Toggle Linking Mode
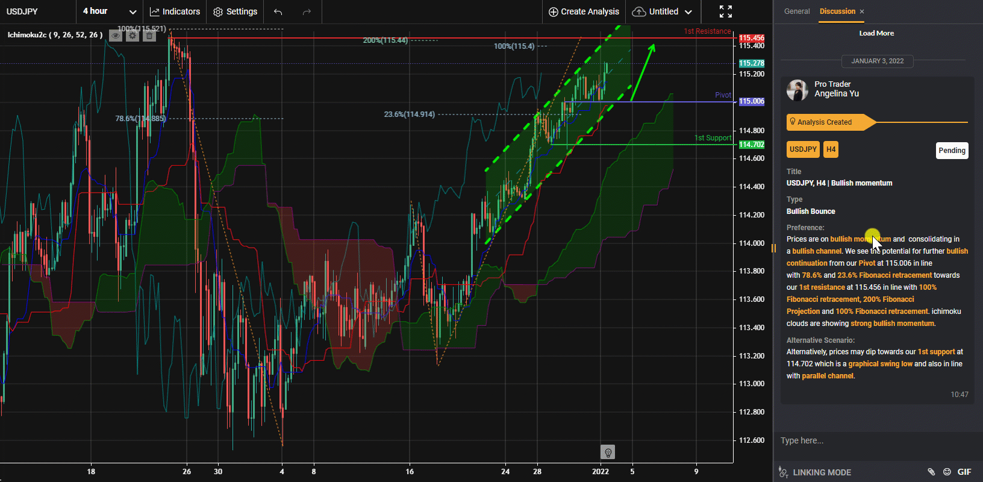Screen dimensions: 983x482 (x=816, y=472)
